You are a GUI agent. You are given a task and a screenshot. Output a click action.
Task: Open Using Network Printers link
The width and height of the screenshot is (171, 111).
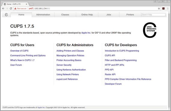pyautogui.click(x=67, y=74)
